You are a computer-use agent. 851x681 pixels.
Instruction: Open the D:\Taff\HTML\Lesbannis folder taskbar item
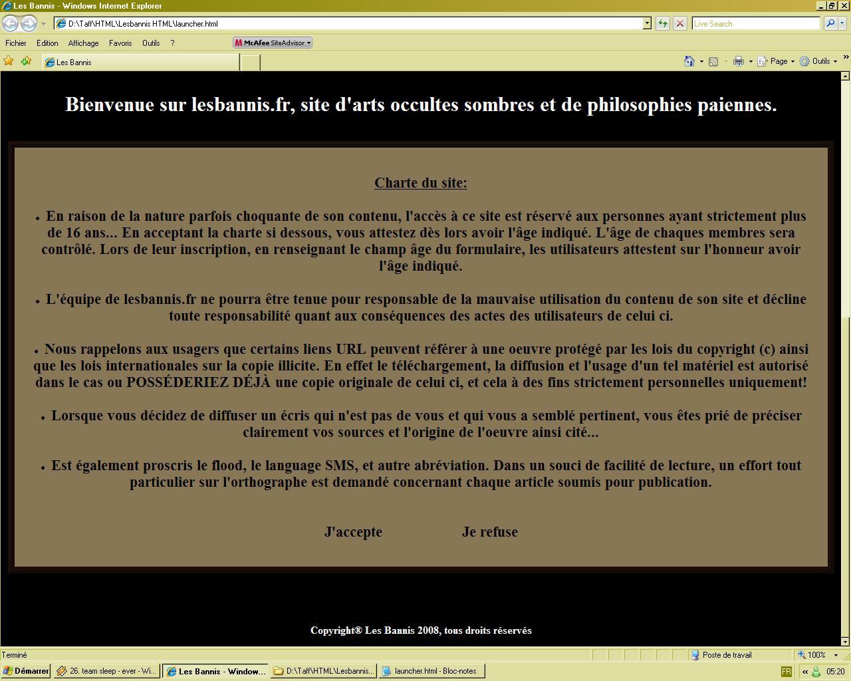(x=324, y=671)
